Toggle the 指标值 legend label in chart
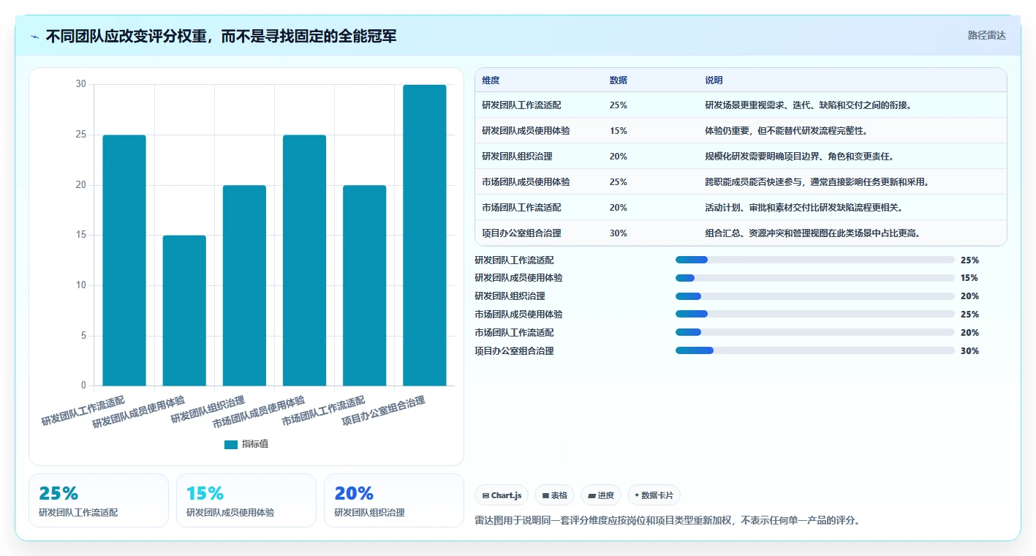This screenshot has width=1036, height=556. (255, 444)
